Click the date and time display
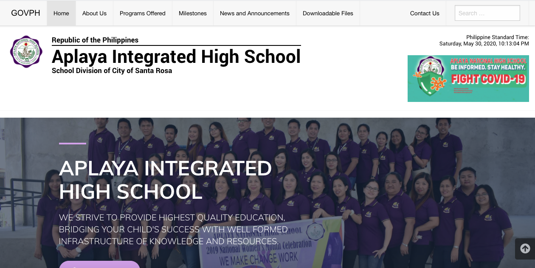 click(x=484, y=44)
